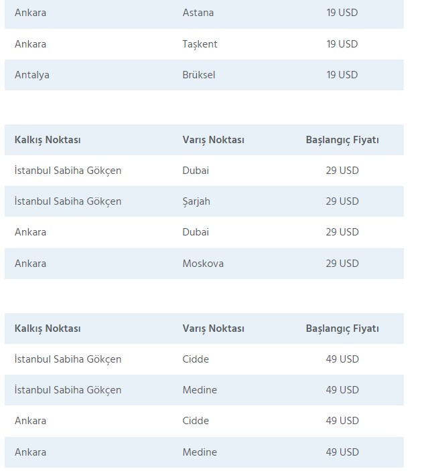
Task: Click Kalkış Noktası header in 49 USD table
Action: click(x=48, y=328)
